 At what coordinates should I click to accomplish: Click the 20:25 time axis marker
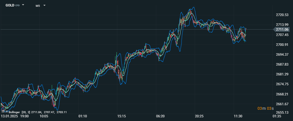tap(199, 116)
